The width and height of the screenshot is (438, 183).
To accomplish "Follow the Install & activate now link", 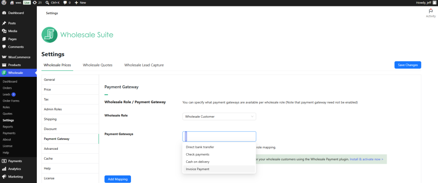I will (366, 159).
